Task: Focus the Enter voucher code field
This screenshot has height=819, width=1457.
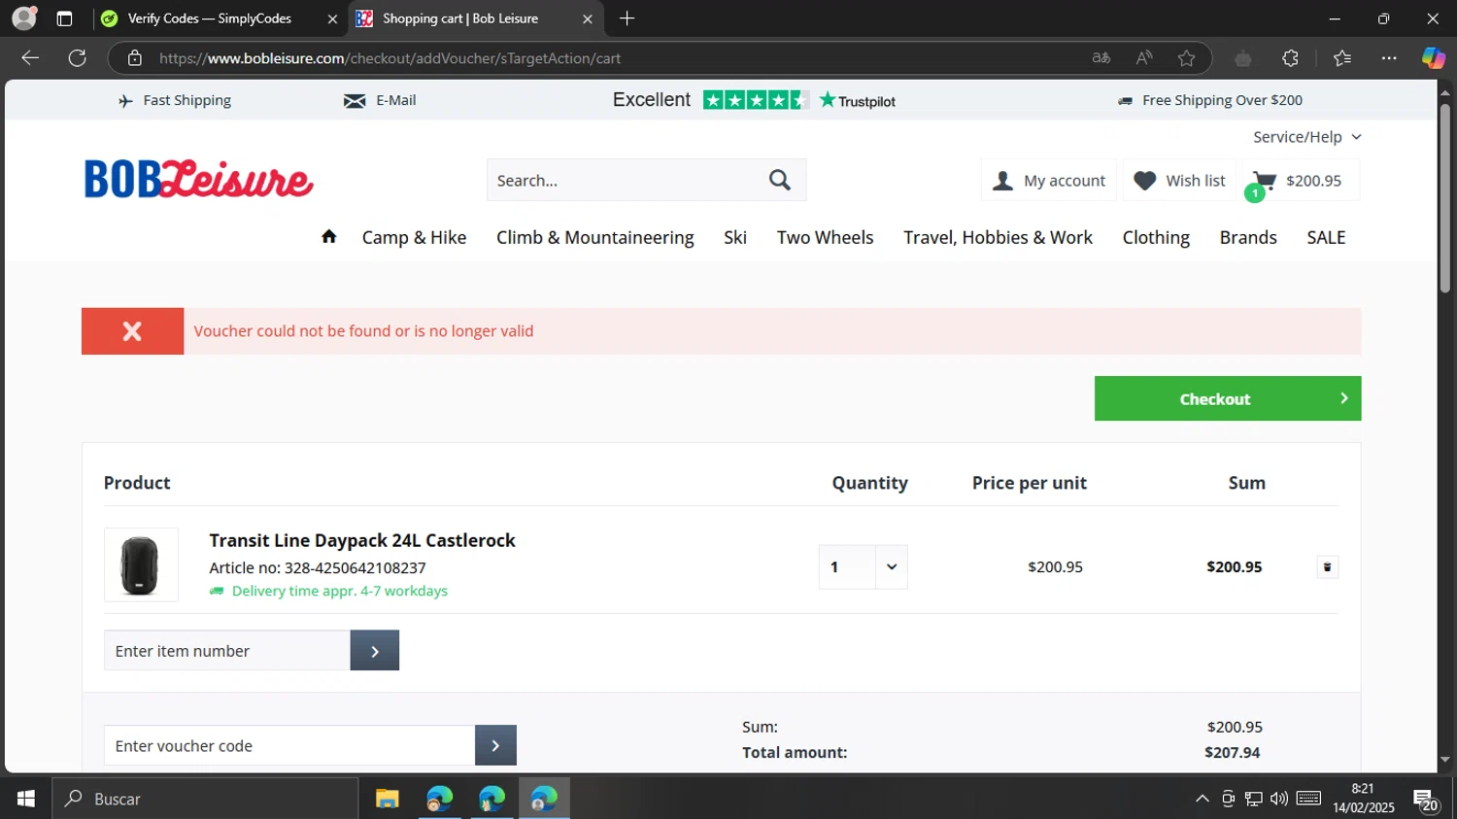Action: click(x=289, y=745)
